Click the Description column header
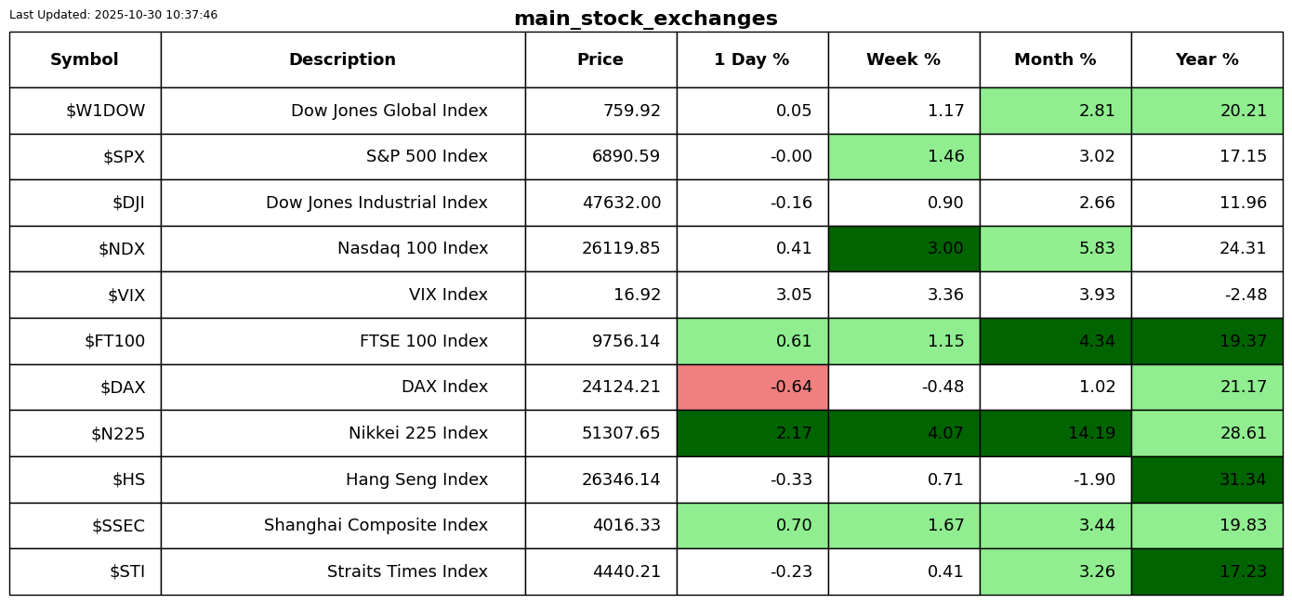The width and height of the screenshot is (1292, 604). [342, 60]
